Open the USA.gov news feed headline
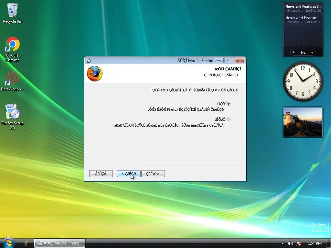Viewport: 331px width, 248px height. click(303, 8)
